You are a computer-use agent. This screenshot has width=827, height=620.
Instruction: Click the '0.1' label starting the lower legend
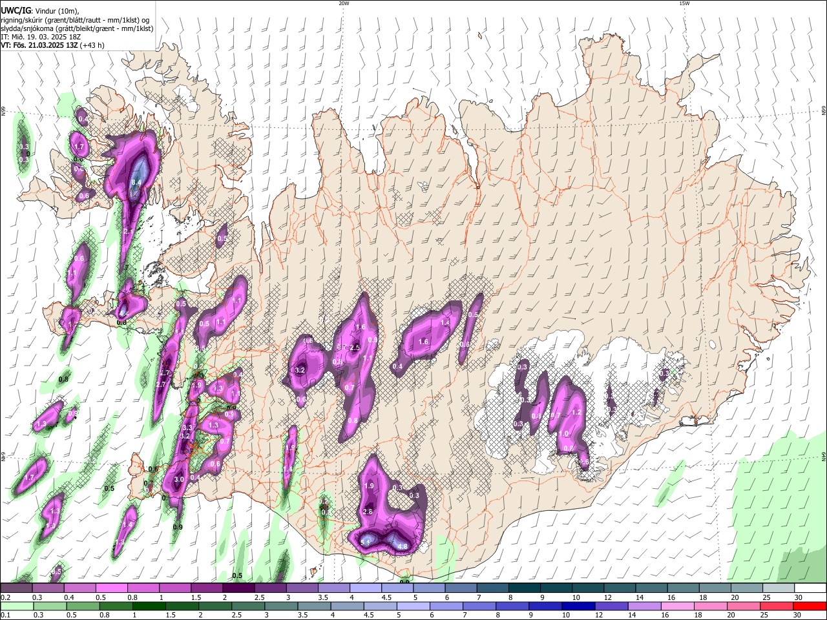[x=5, y=615]
